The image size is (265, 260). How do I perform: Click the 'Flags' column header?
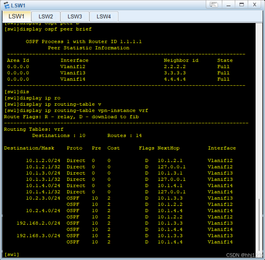147,148
